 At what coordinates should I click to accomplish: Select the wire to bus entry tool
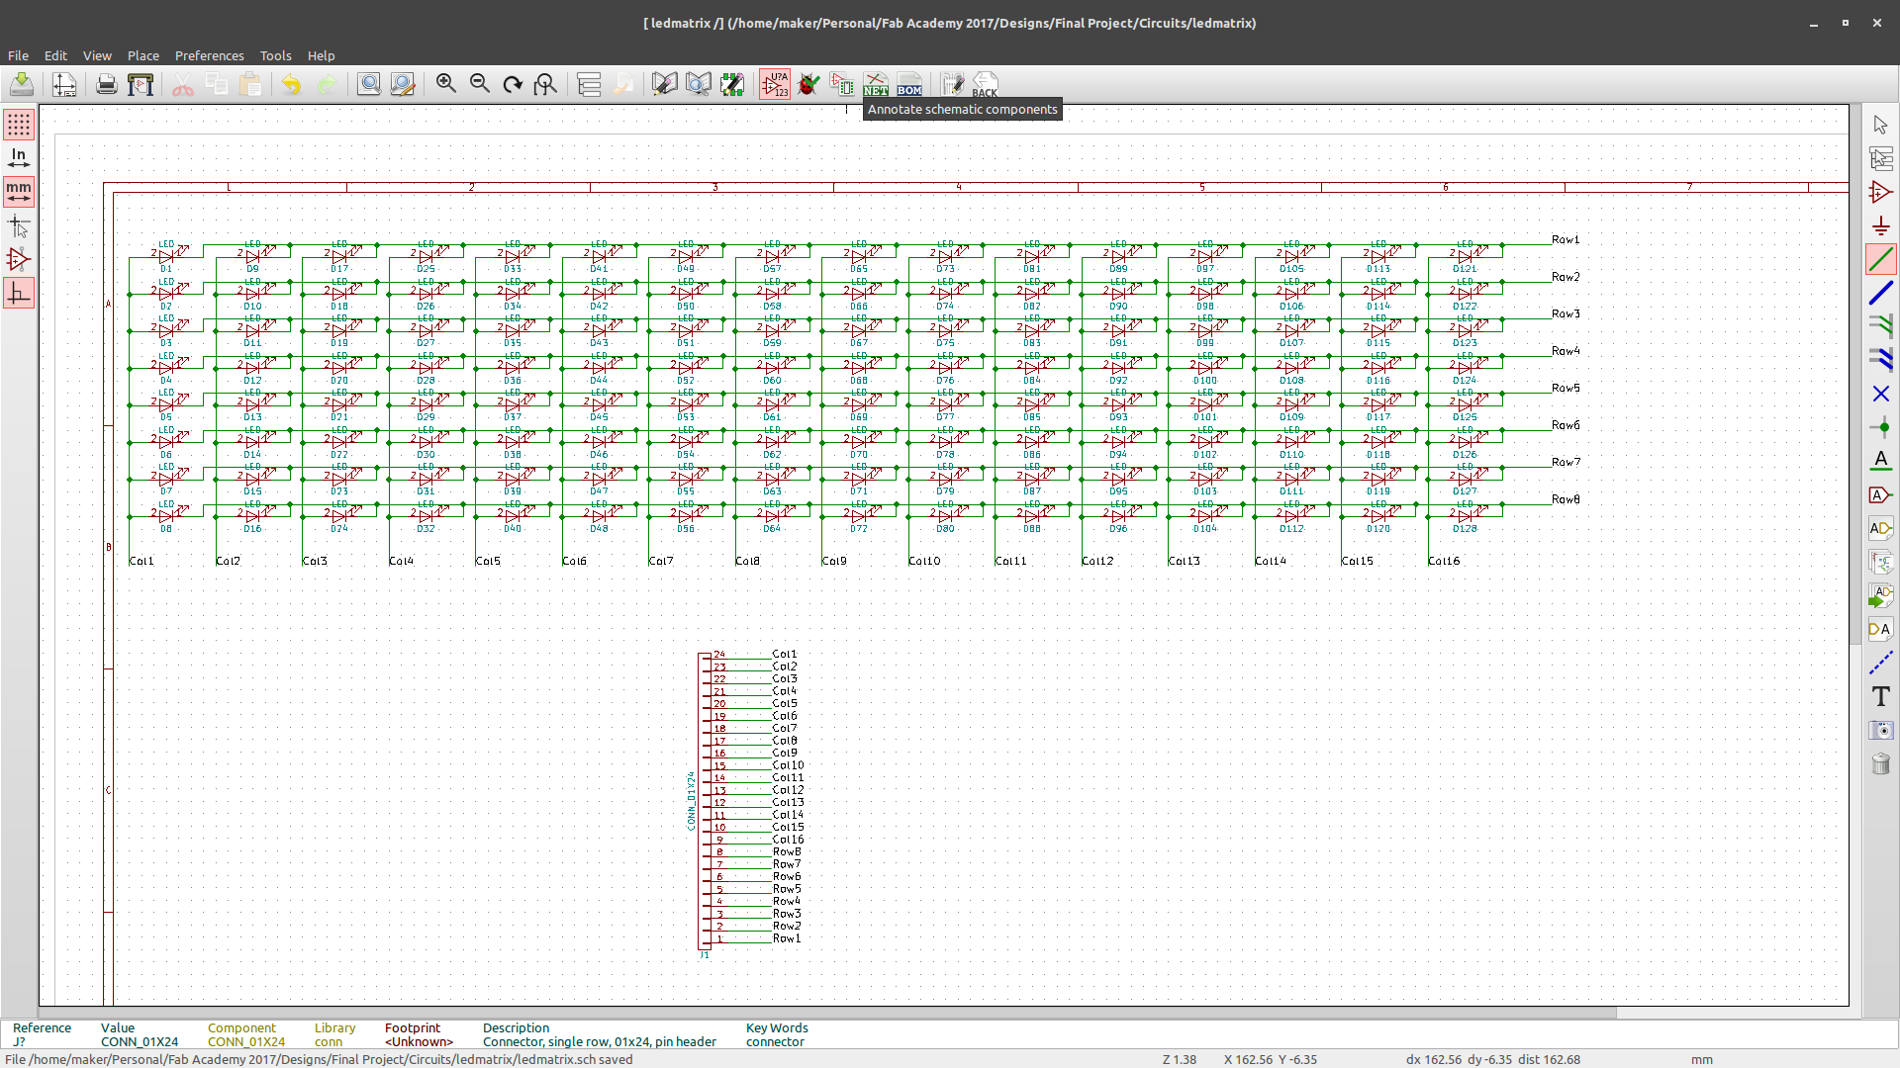(x=1881, y=326)
